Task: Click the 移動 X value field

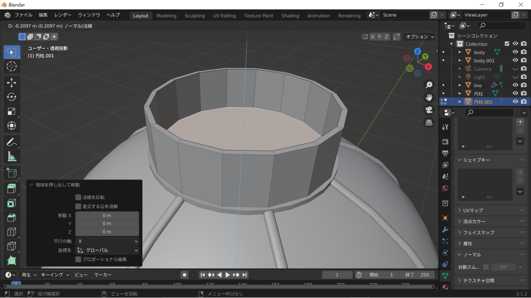Action: coord(107,215)
